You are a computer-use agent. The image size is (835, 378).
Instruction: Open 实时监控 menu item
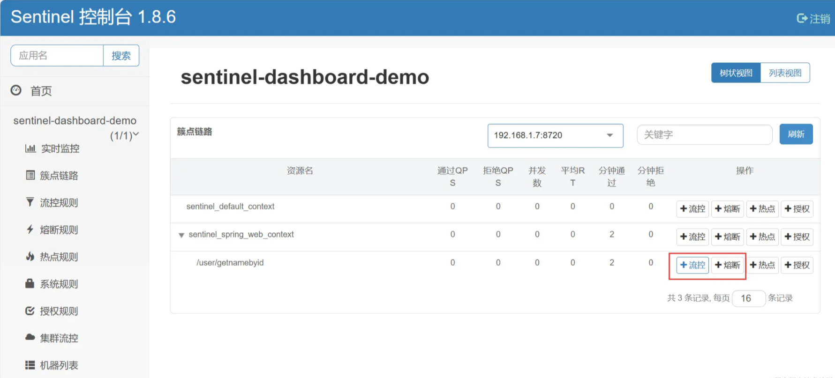pos(60,148)
